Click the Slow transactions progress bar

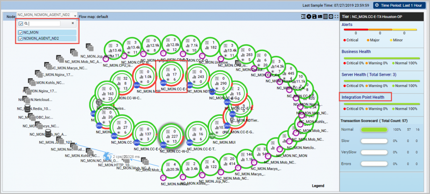tap(374, 141)
